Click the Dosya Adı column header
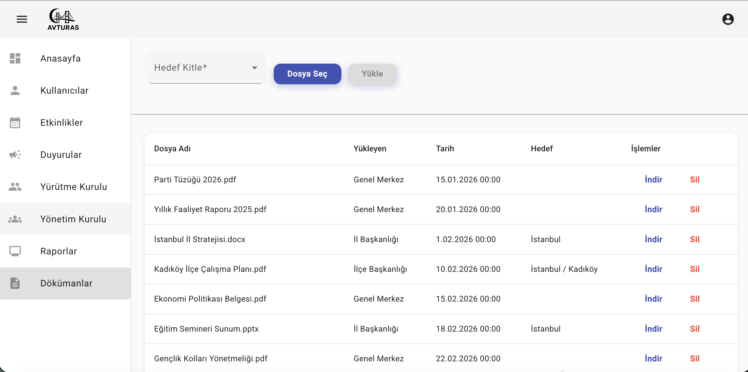Viewport: 748px width, 372px height. 172,148
